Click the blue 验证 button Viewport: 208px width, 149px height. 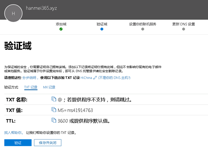[18, 143]
